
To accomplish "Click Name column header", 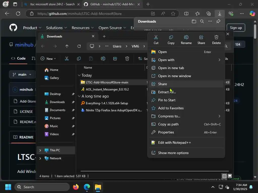I will coord(88,68).
